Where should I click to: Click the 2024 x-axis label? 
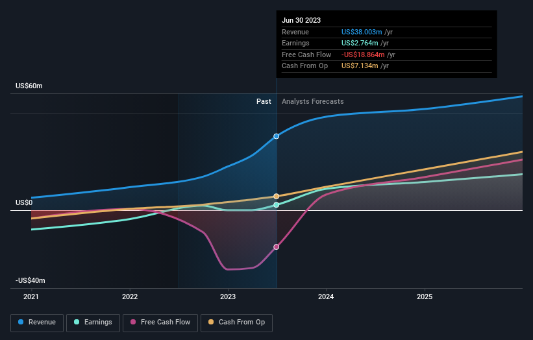pos(326,297)
